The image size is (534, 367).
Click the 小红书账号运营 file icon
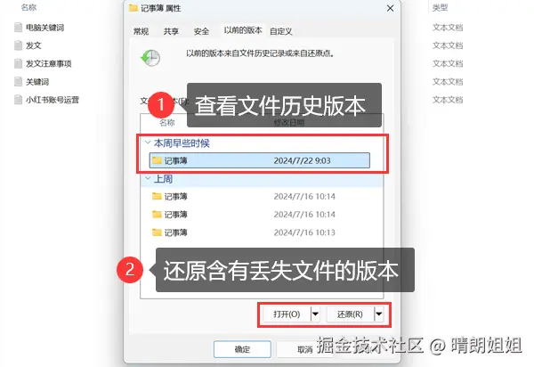[x=19, y=100]
